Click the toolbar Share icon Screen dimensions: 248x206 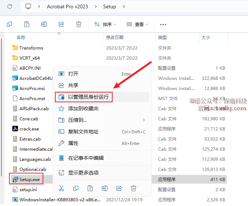(x=61, y=24)
